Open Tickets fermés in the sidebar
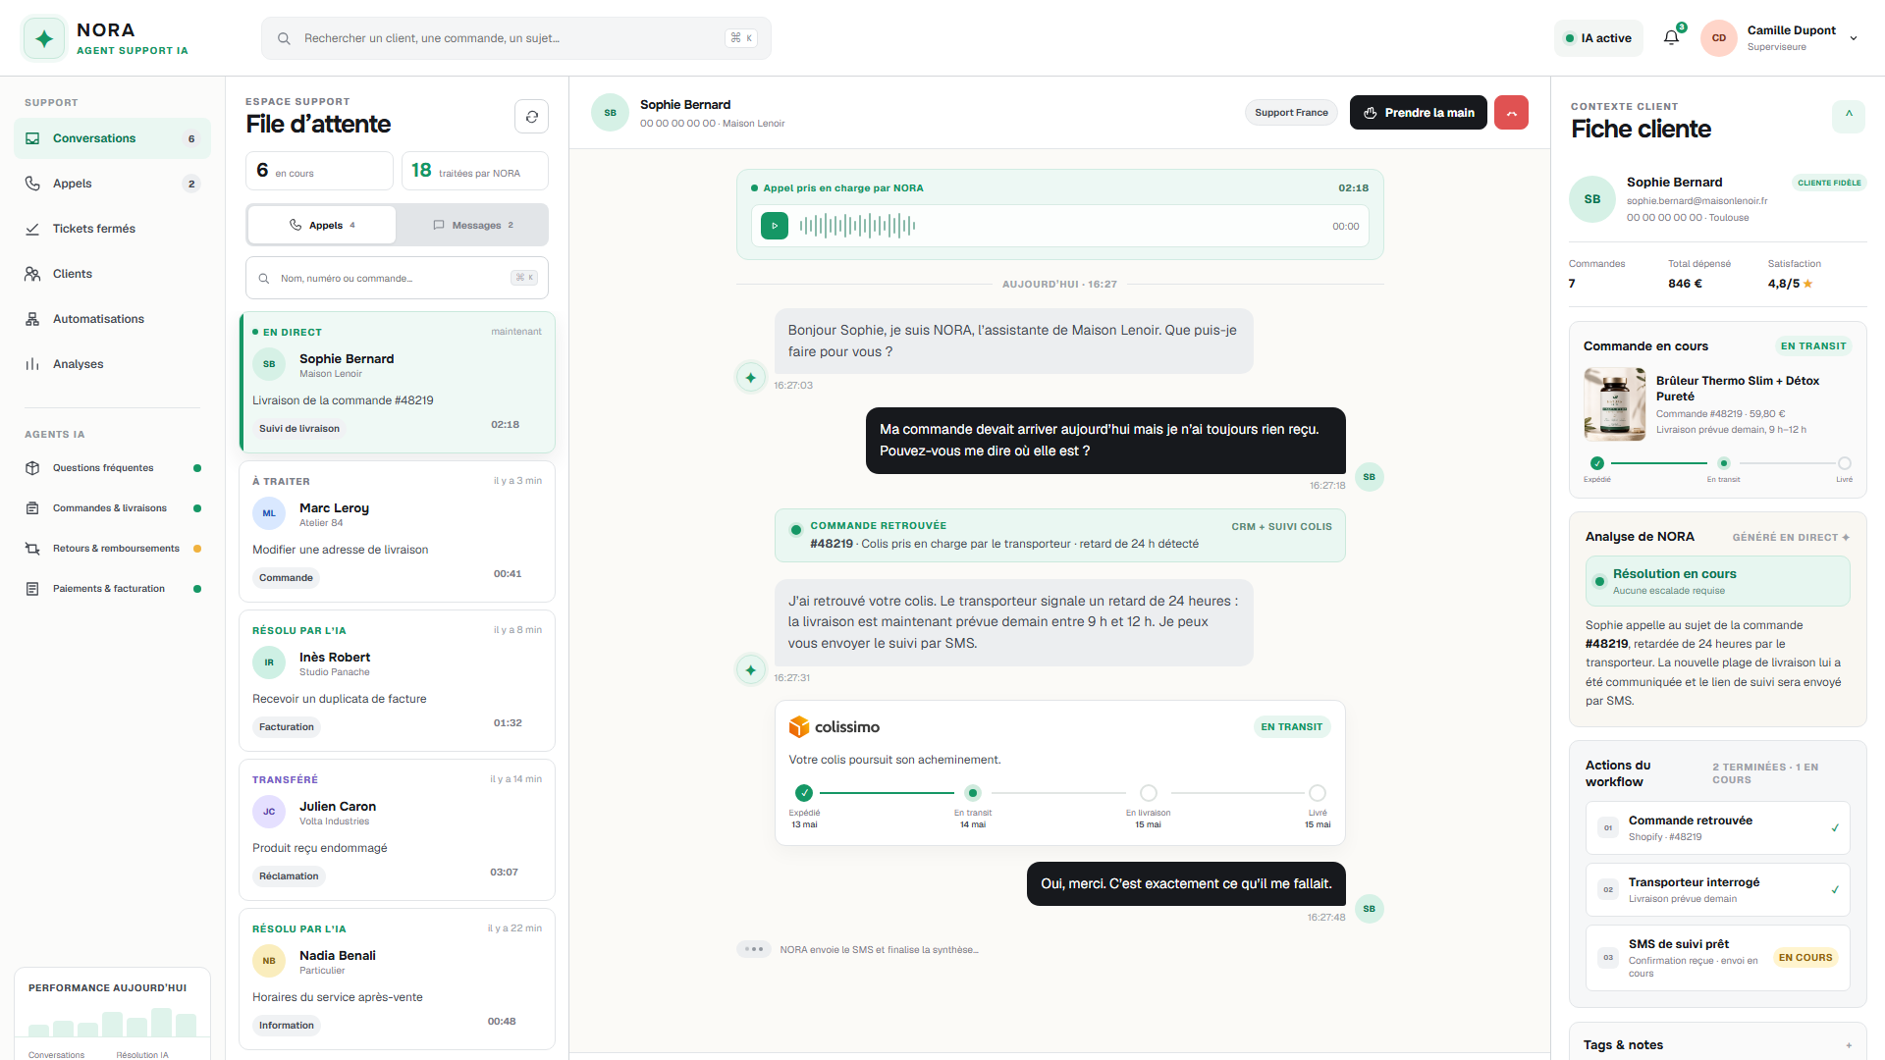 [112, 229]
